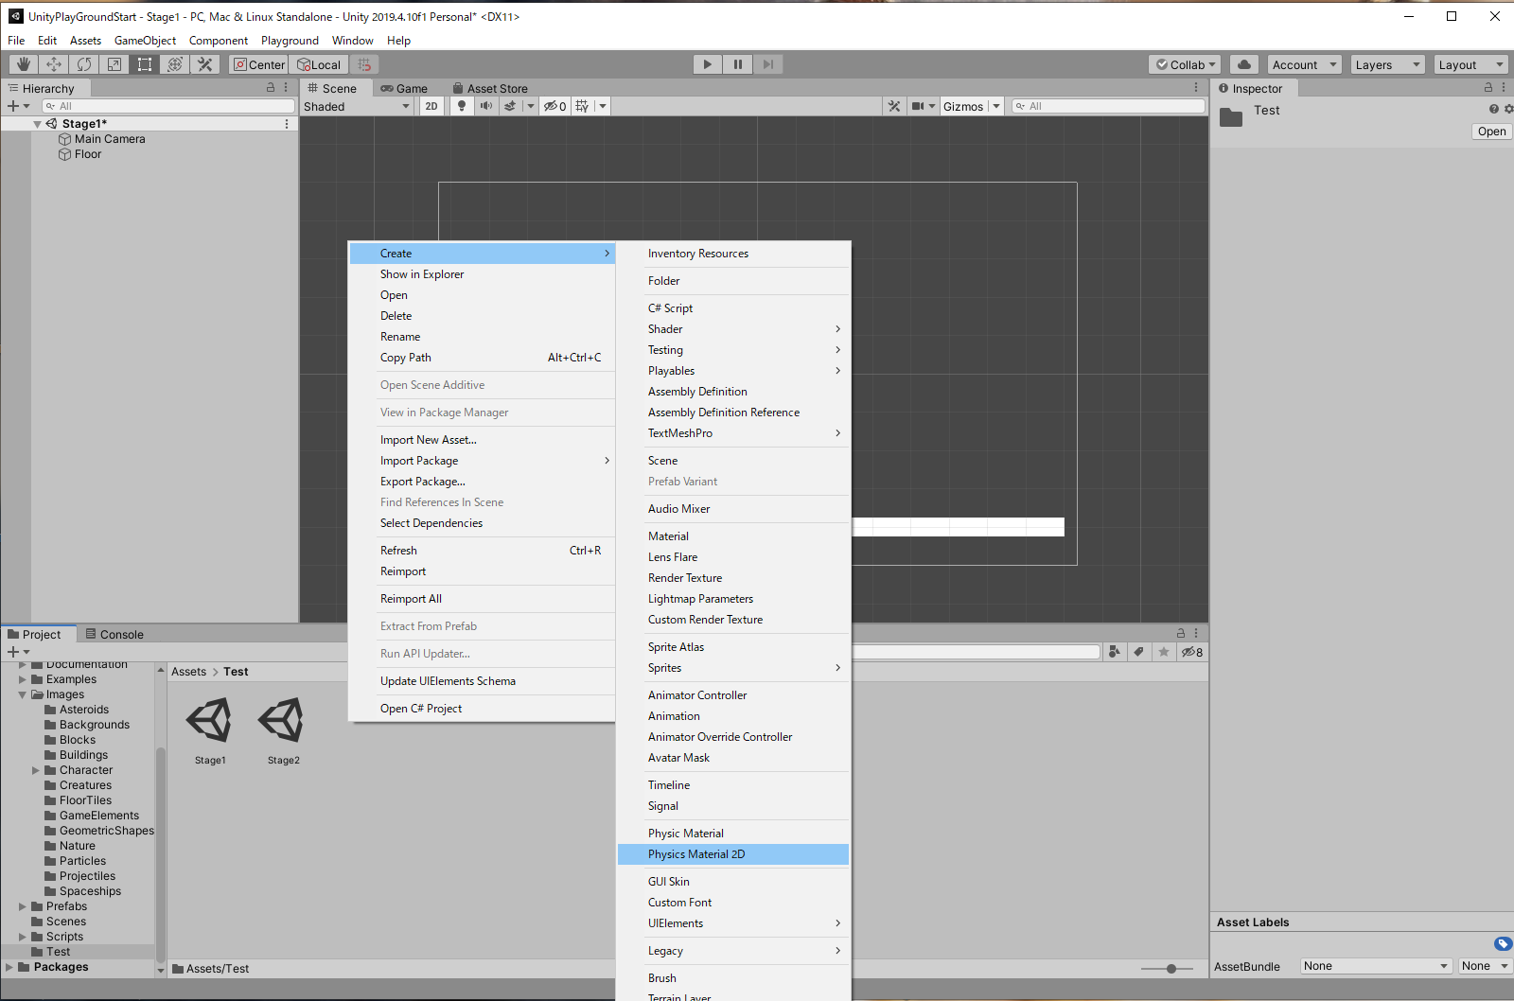Toggle scene lighting

tap(462, 106)
